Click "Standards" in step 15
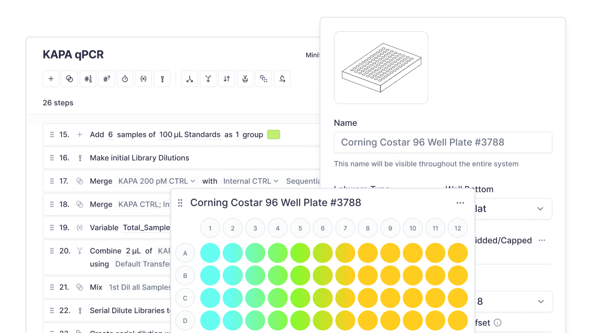The width and height of the screenshot is (592, 333). [203, 135]
